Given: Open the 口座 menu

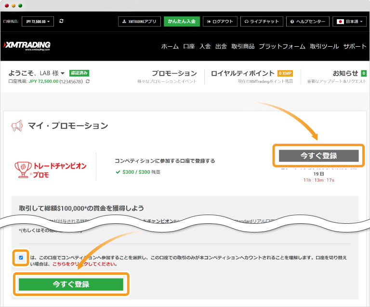Looking at the screenshot, I should 189,46.
